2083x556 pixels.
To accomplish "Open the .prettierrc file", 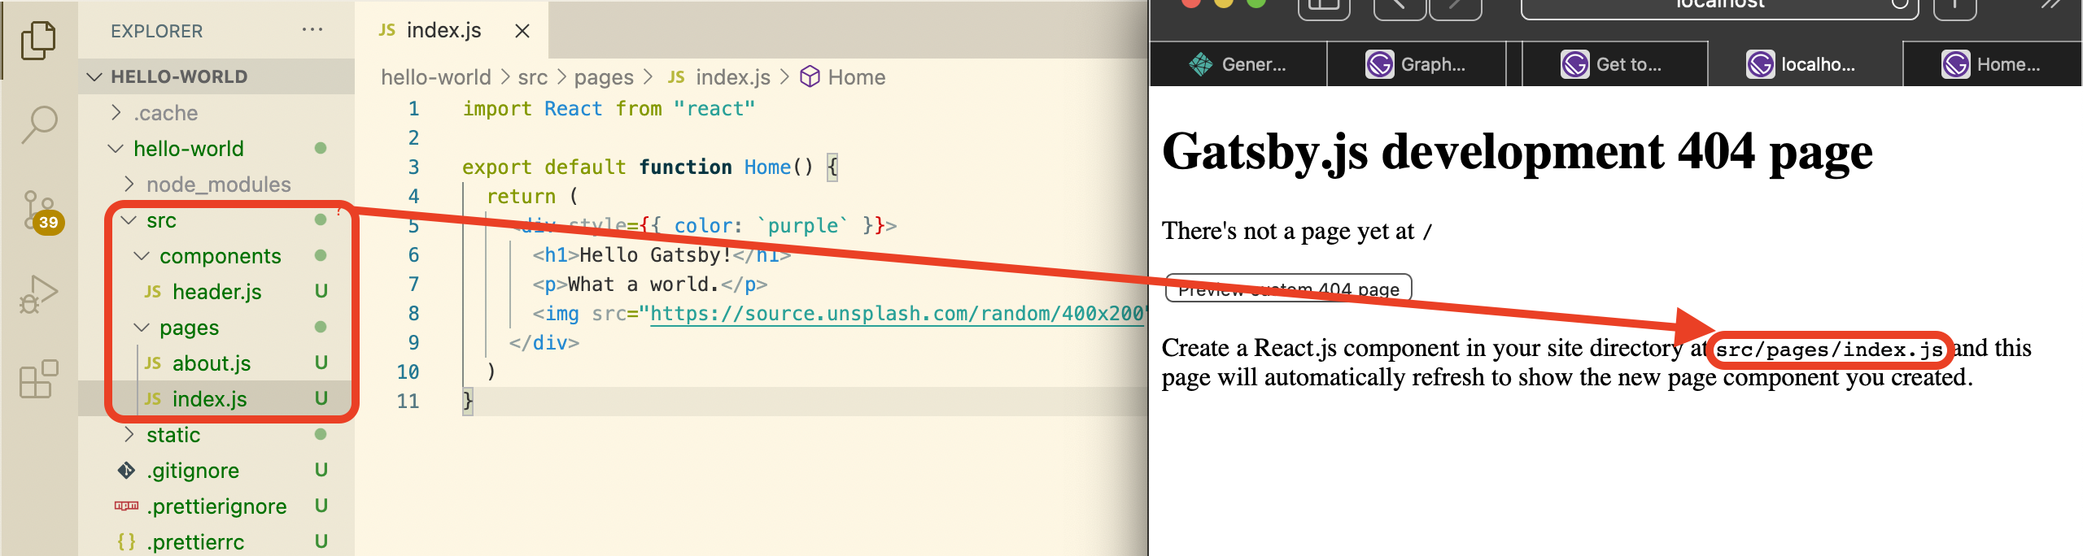I will point(216,542).
